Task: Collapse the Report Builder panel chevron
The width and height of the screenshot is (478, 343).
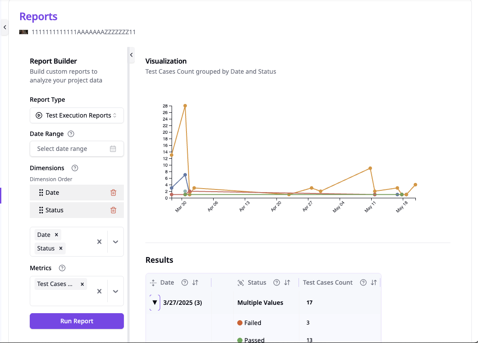Action: point(131,55)
